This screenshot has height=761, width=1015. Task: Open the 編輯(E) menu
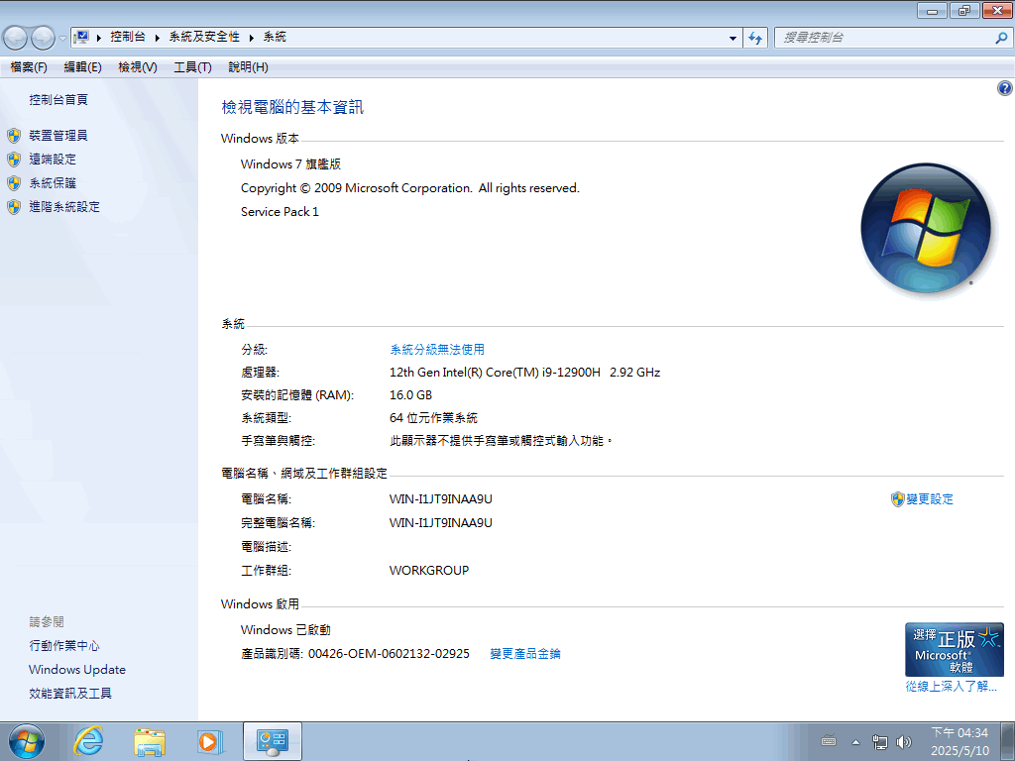(83, 66)
